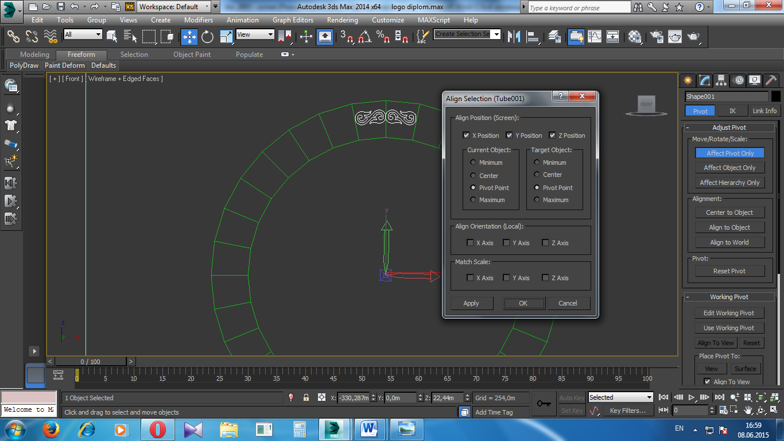Uncheck the X Position checkbox

click(466, 136)
